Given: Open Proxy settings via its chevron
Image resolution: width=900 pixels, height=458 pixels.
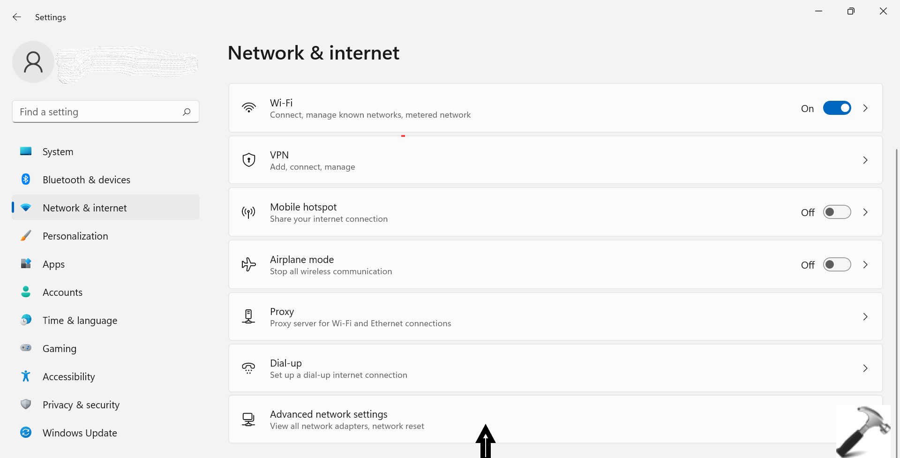Looking at the screenshot, I should click(865, 317).
